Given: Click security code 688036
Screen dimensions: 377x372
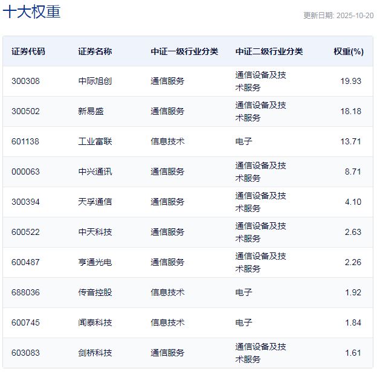Looking at the screenshot, I should coord(25,292).
